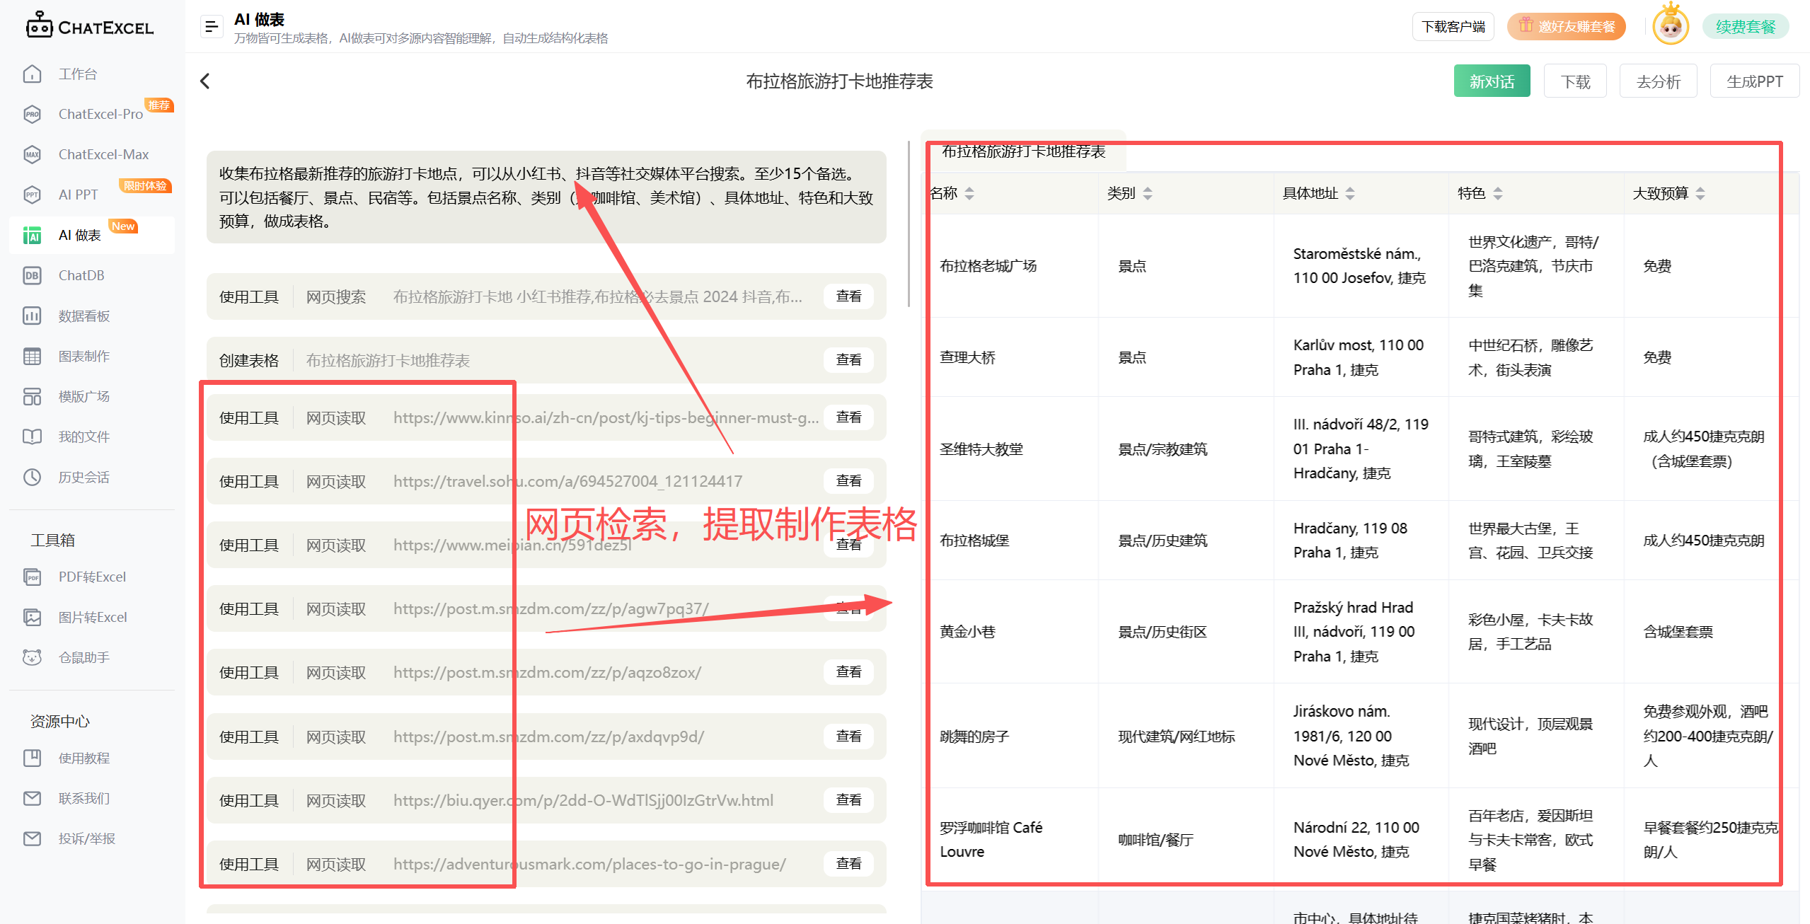Open the 数据看板 dashboard icon
Image resolution: width=1810 pixels, height=924 pixels.
(x=33, y=316)
